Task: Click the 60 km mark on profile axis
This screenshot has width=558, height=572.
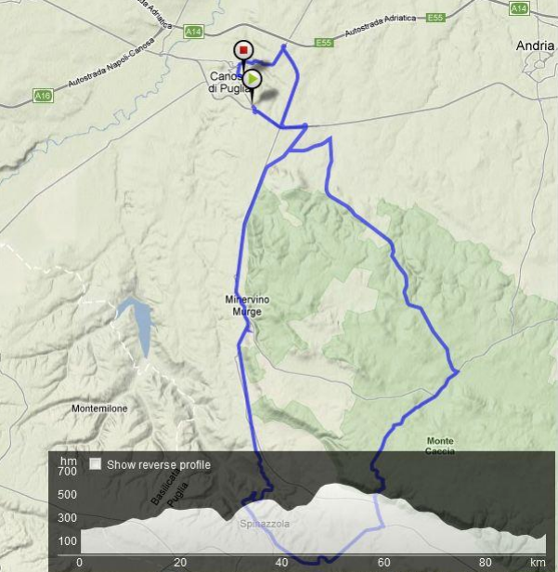Action: coord(383,562)
